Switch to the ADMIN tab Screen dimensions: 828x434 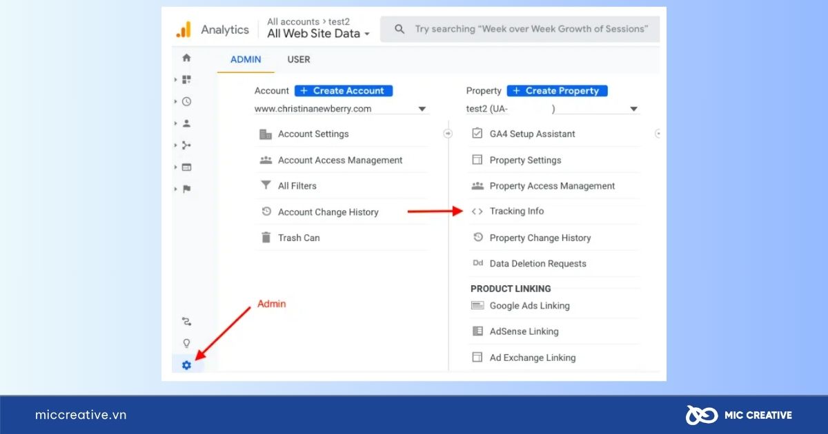pyautogui.click(x=246, y=59)
